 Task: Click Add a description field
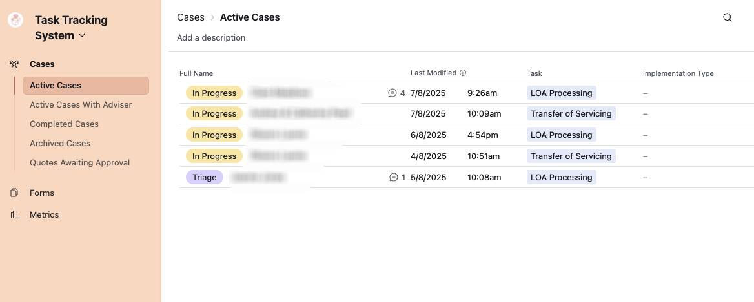[211, 37]
